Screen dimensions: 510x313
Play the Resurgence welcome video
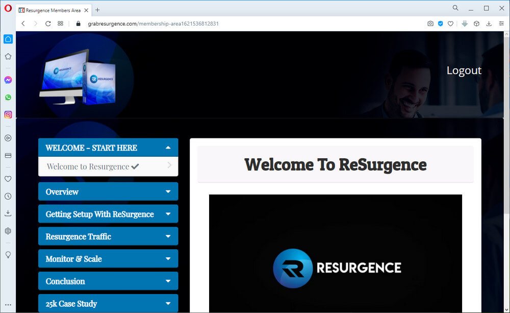coord(336,254)
